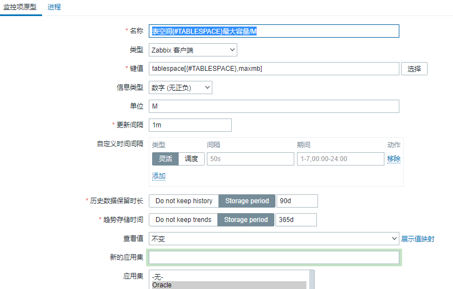Click the 添加 link to add interval

(159, 176)
